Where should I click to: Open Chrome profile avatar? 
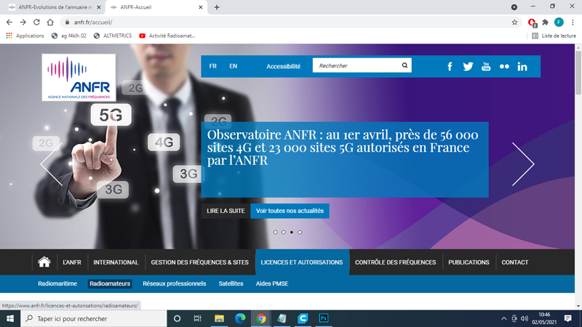click(x=559, y=23)
